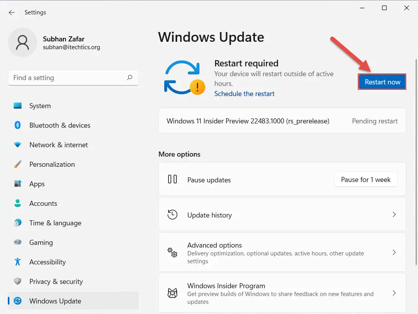Open Advanced options

282,252
